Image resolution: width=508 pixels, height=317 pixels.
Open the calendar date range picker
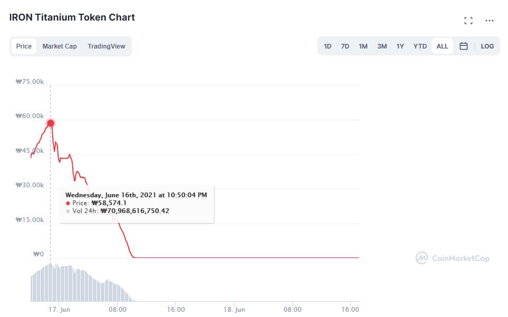[464, 46]
